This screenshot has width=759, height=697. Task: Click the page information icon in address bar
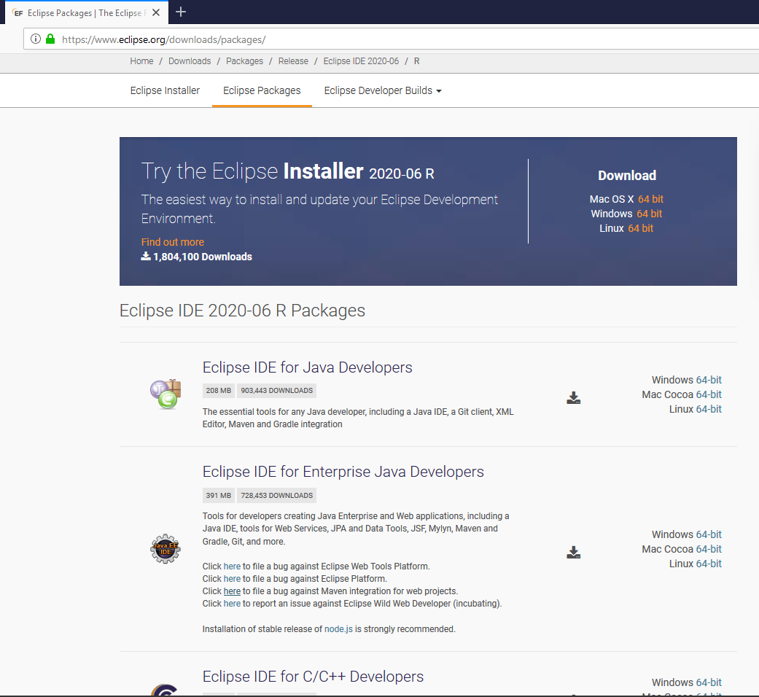tap(35, 39)
